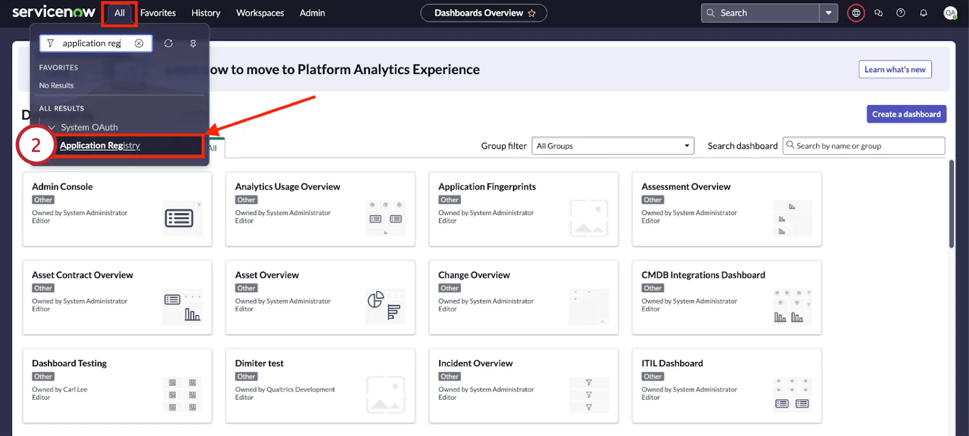Open the Favorites menu
The width and height of the screenshot is (969, 436).
[158, 13]
